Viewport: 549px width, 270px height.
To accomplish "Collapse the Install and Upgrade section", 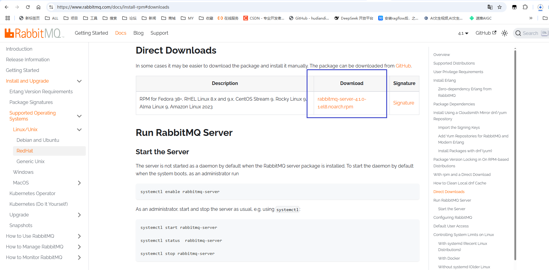I will coord(79,81).
